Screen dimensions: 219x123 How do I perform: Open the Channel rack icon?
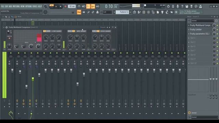(144, 12)
